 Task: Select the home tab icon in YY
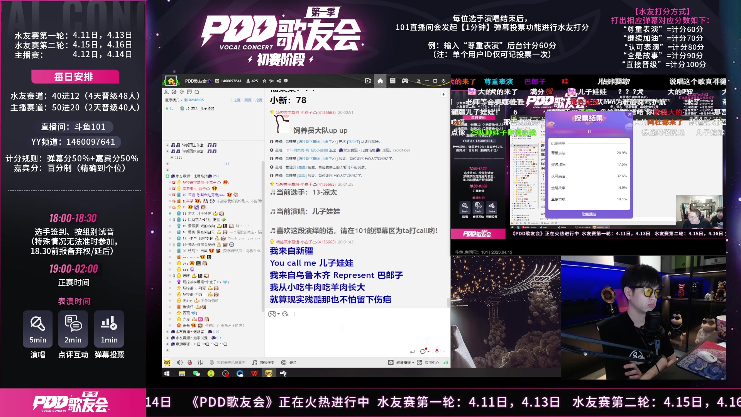[380, 81]
